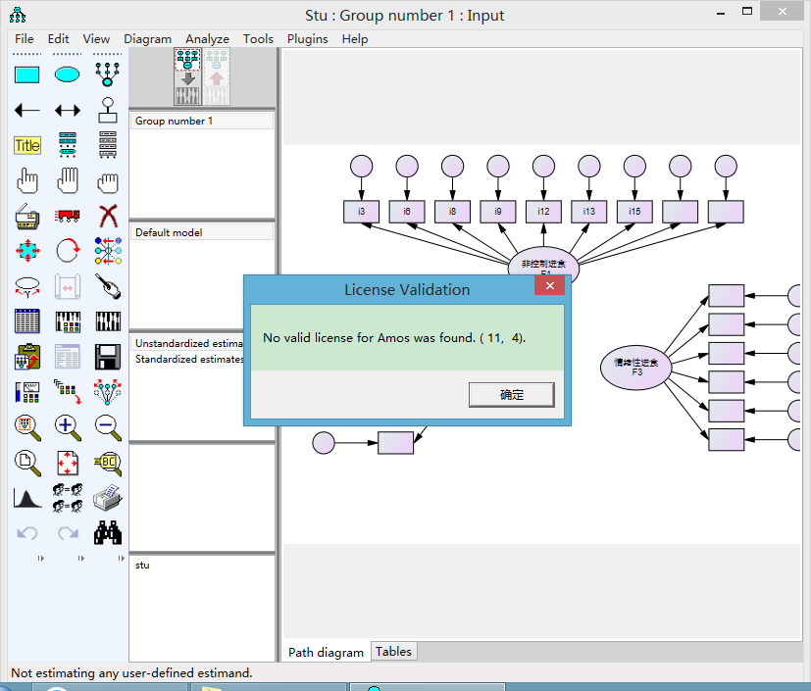Select the stu file in the list
This screenshot has width=811, height=691.
(143, 565)
